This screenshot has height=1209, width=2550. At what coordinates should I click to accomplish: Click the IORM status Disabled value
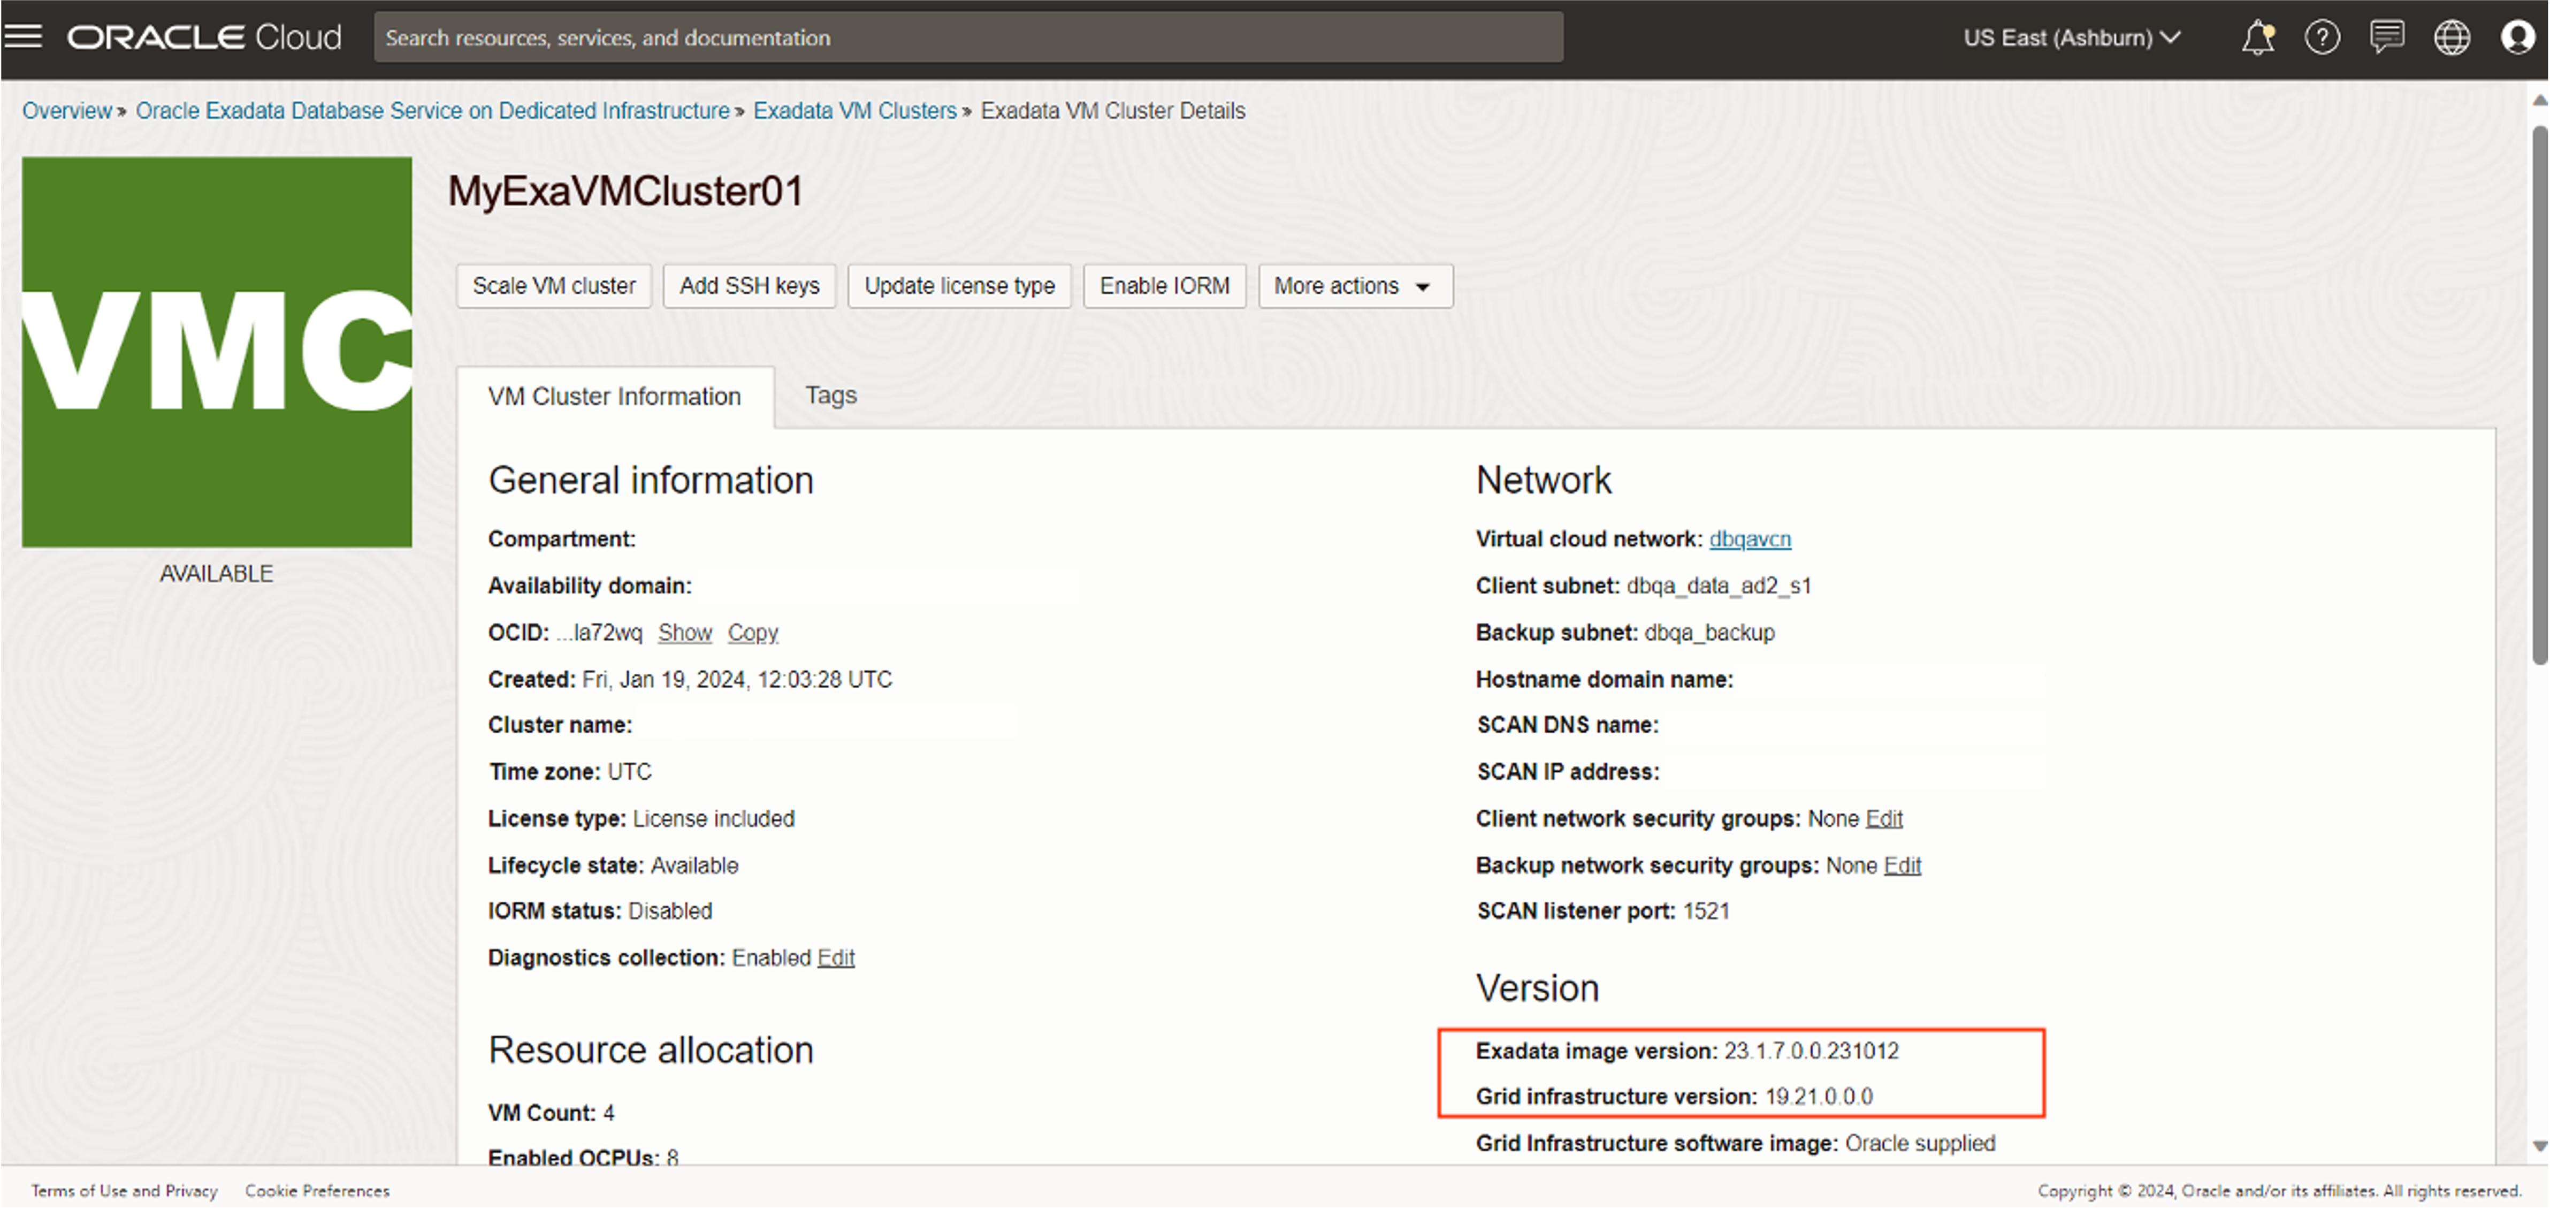point(670,912)
